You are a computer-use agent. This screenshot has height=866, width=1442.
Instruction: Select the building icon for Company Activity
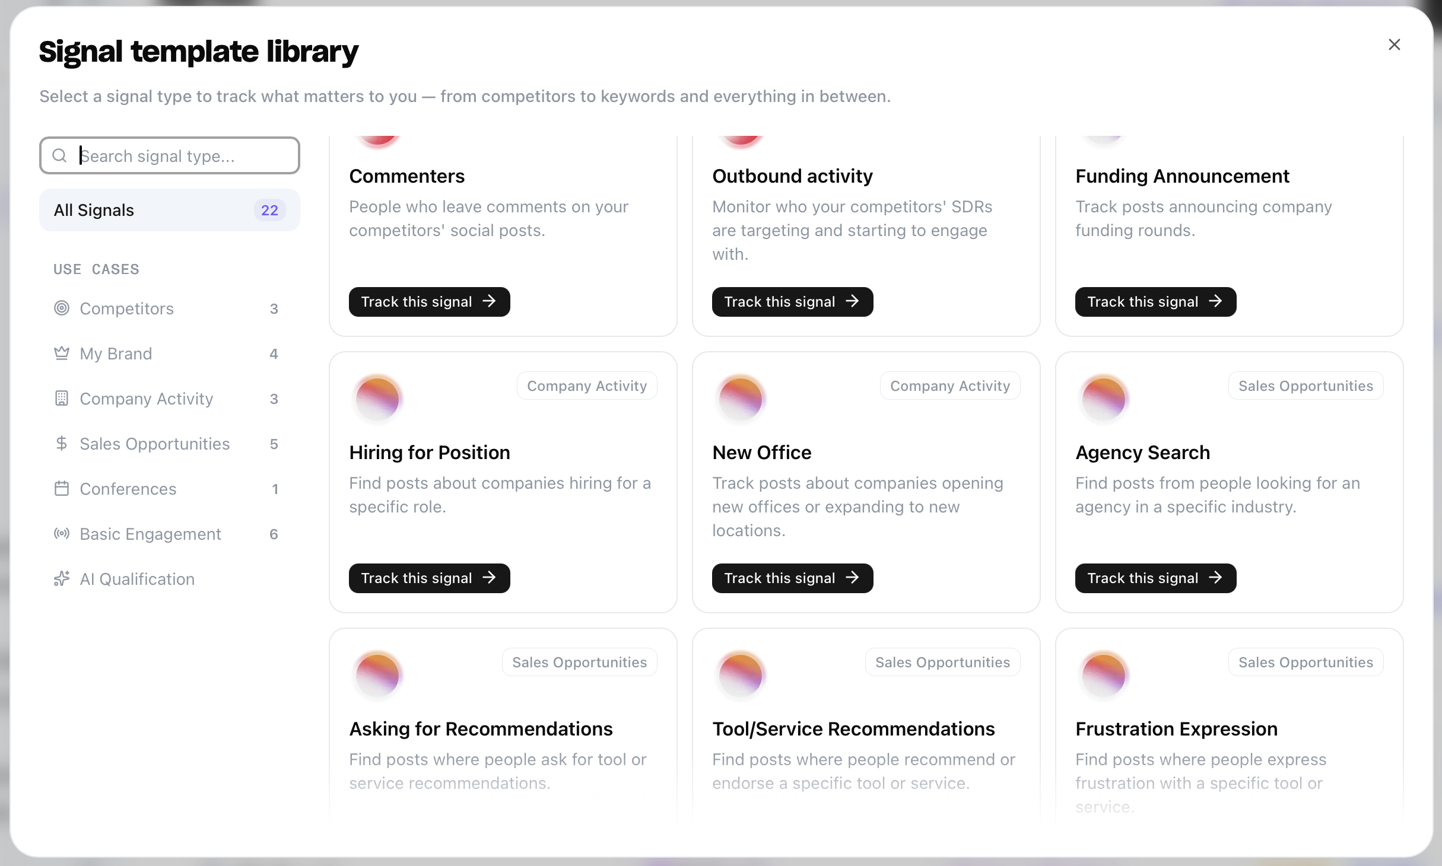coord(62,398)
